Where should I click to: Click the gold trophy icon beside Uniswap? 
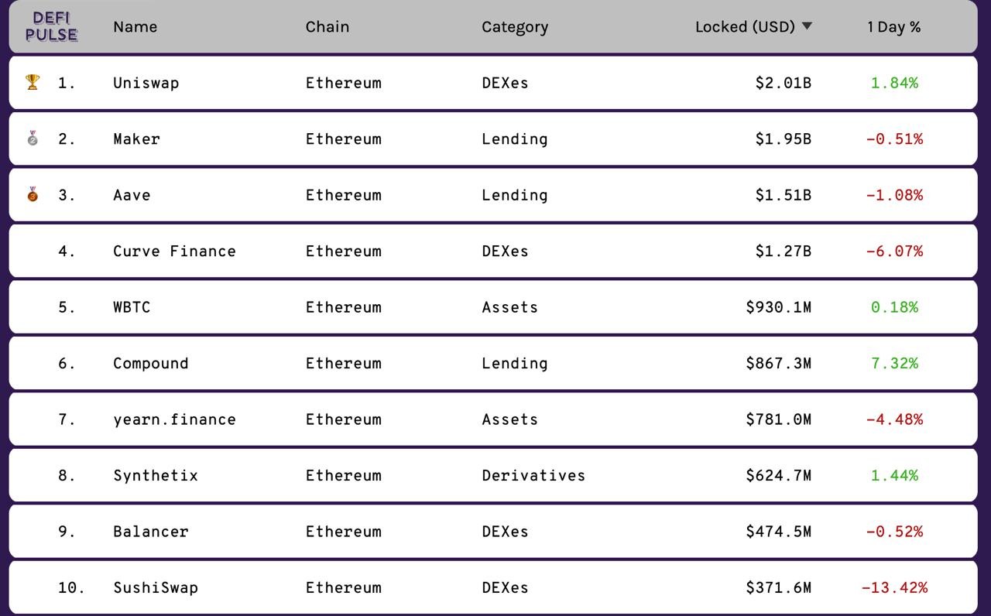coord(33,82)
